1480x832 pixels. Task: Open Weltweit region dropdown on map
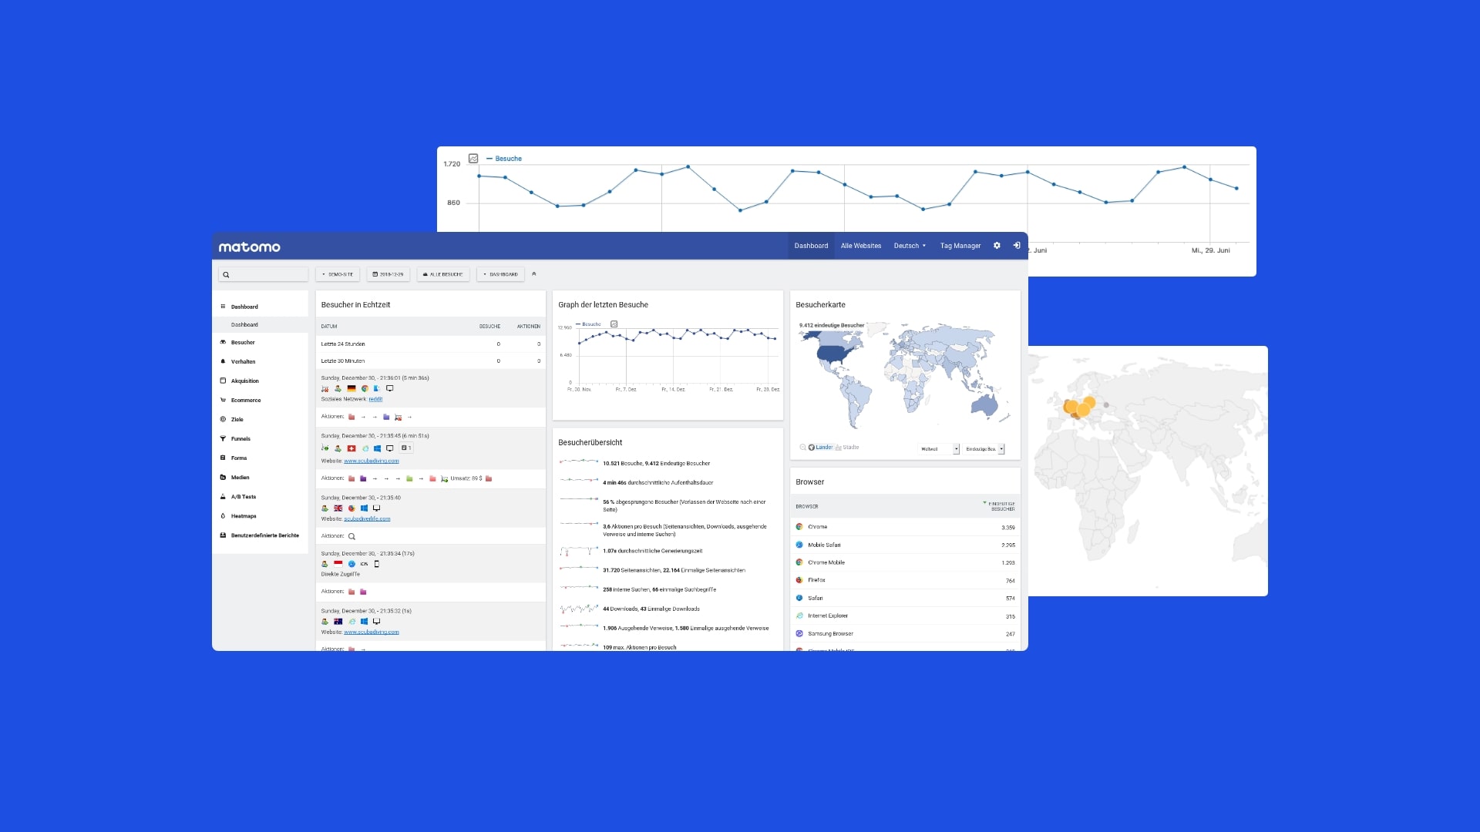(940, 449)
